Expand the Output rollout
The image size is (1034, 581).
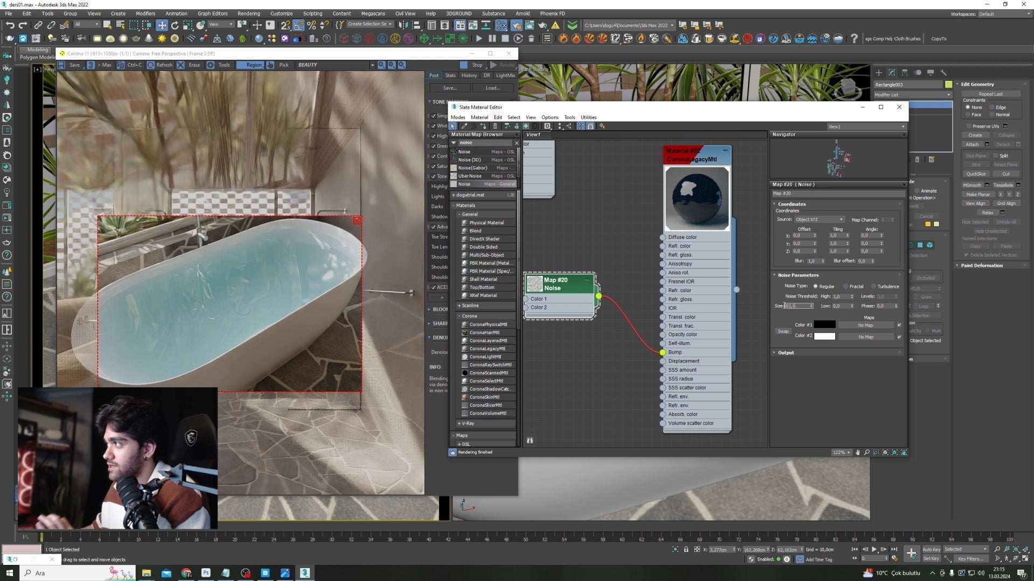[x=786, y=352]
